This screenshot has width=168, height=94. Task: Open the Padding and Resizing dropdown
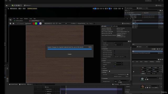(x=118, y=63)
